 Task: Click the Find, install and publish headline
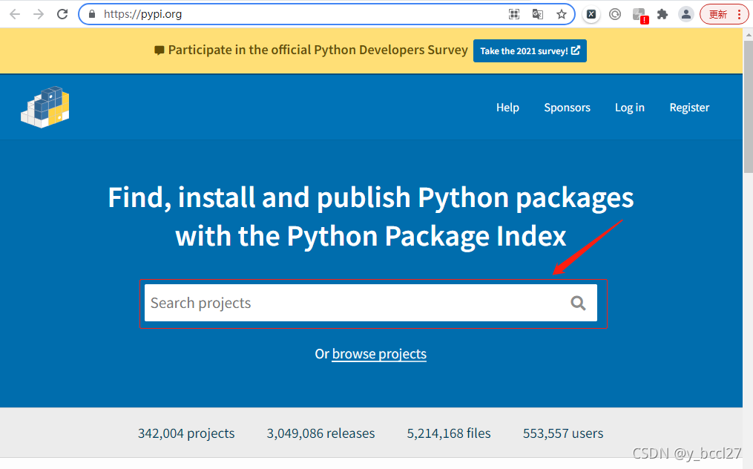371,217
